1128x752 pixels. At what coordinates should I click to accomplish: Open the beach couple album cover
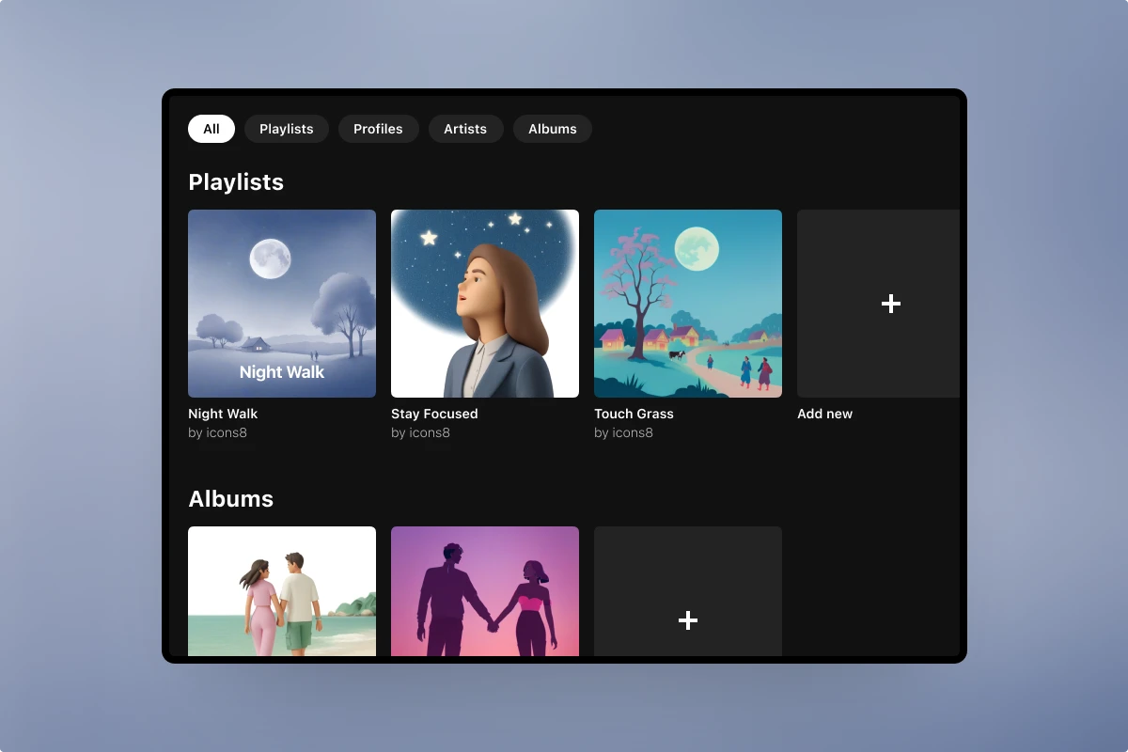tap(282, 591)
